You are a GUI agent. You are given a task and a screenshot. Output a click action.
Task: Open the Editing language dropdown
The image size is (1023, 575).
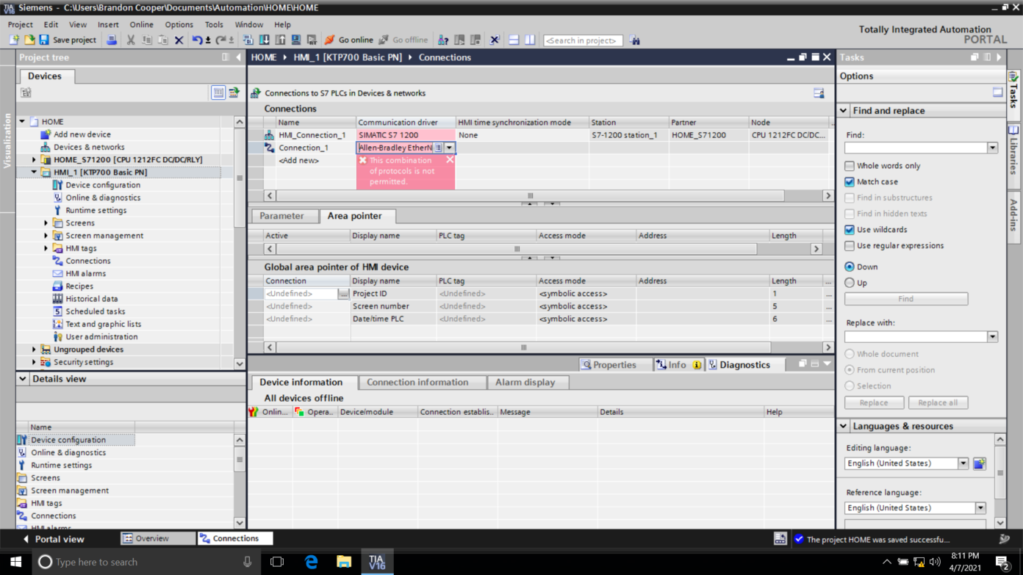(x=965, y=463)
